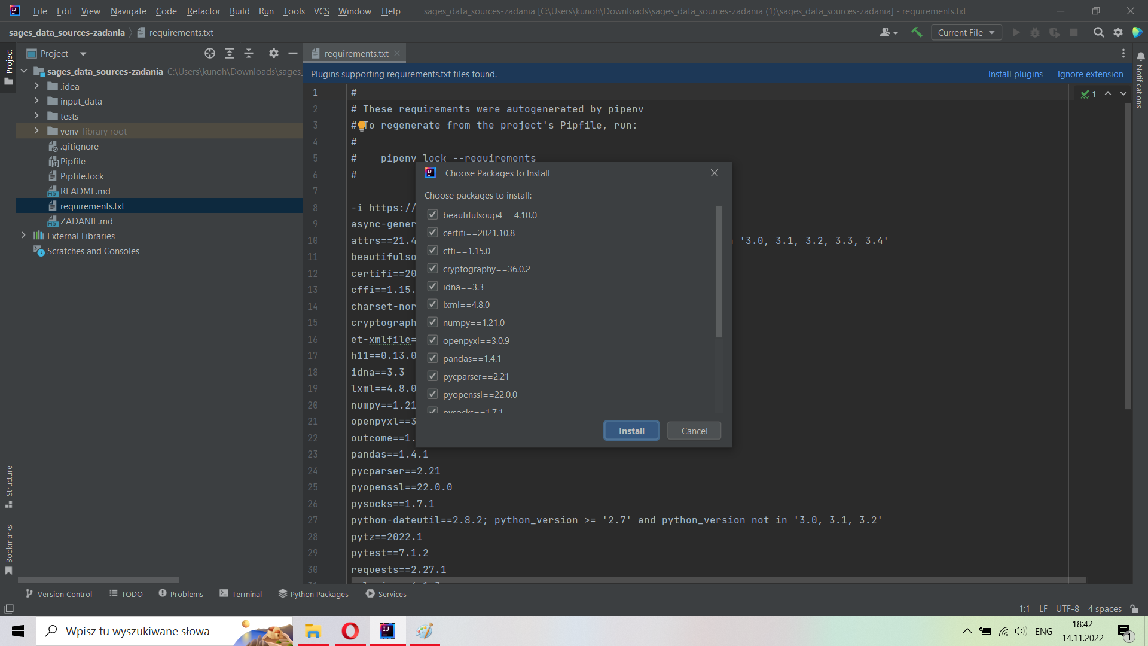Click the Run menu in the menu bar

(267, 10)
